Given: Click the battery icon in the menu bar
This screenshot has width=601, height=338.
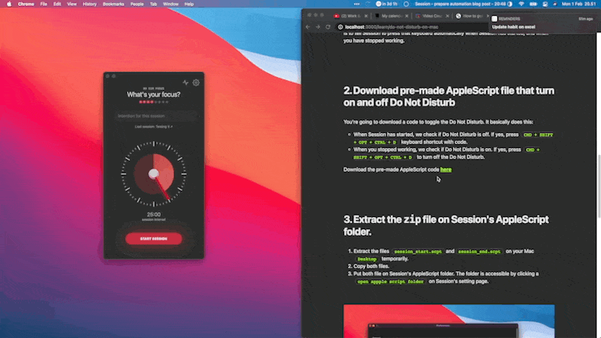Looking at the screenshot, I should [x=533, y=4].
